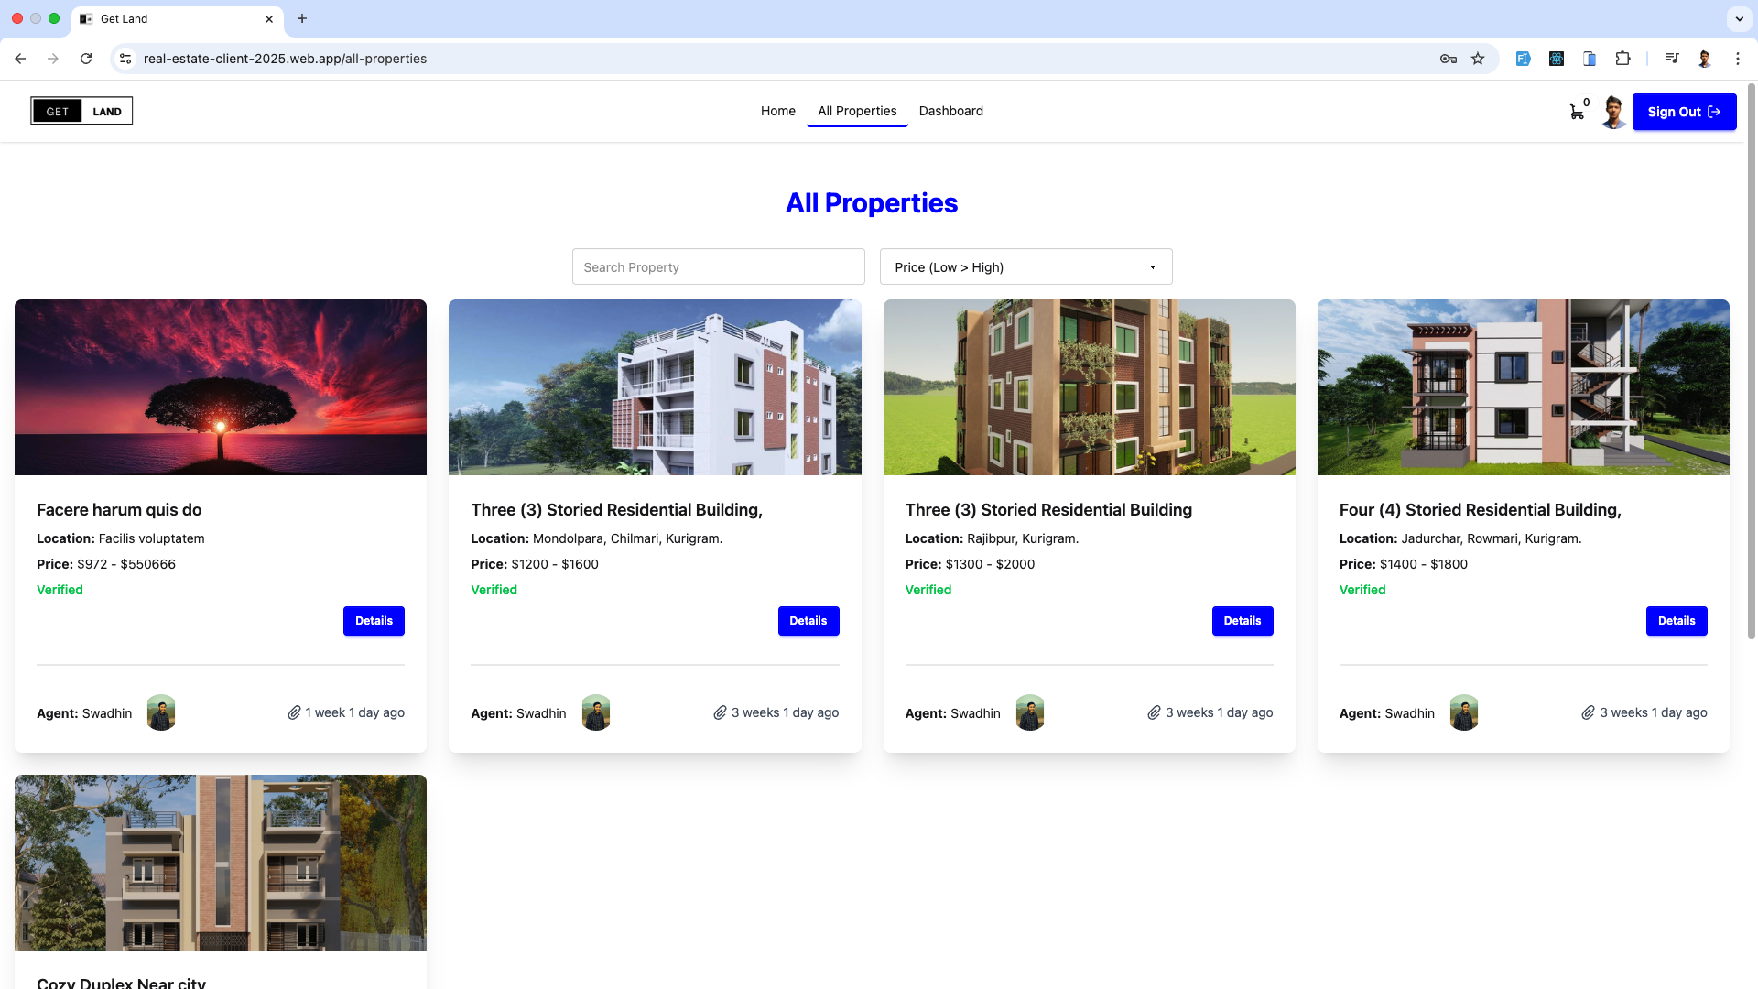Click the first blue extension icon in toolbar

pos(1524,59)
